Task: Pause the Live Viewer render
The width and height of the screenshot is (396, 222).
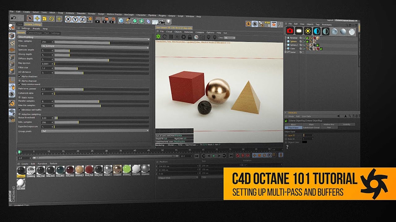Action: click(x=171, y=37)
